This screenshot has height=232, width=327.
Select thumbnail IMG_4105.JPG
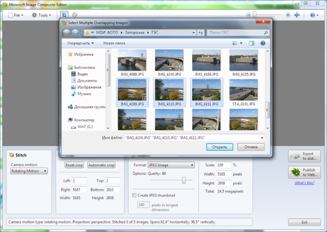click(244, 63)
